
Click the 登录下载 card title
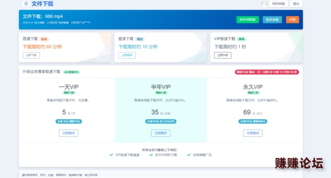pos(126,39)
